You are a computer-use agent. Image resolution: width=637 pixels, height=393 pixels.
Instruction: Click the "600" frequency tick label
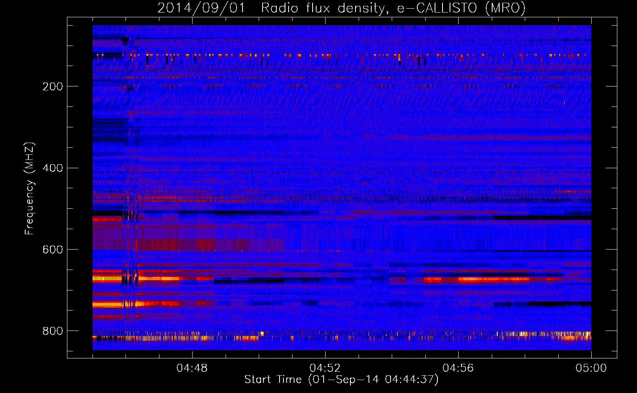pos(53,250)
